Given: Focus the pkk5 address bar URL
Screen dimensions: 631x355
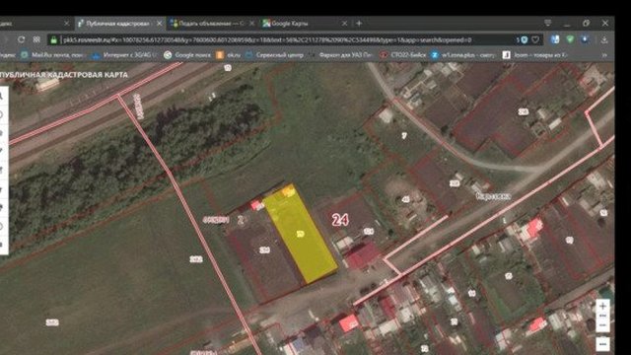Looking at the screenshot, I should click(x=267, y=39).
